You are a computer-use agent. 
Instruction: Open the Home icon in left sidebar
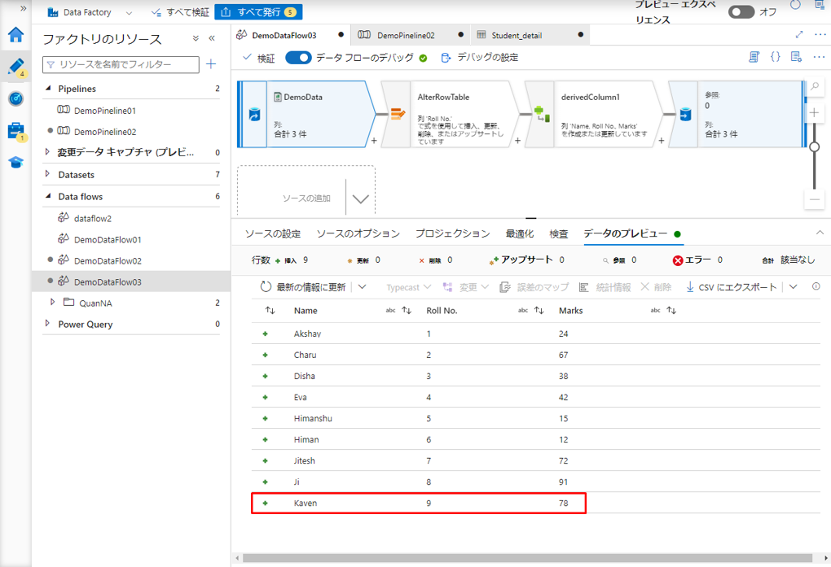(15, 35)
